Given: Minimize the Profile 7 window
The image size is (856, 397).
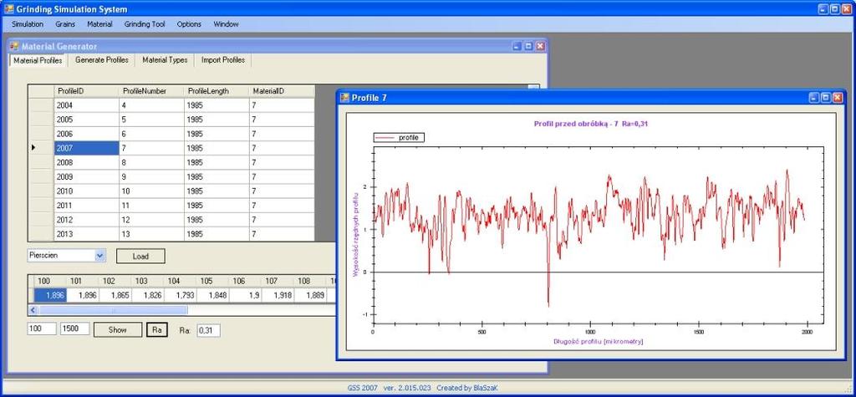Looking at the screenshot, I should [x=814, y=98].
